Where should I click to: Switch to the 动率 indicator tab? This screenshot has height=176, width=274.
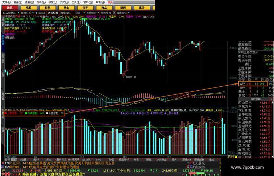click(136, 160)
